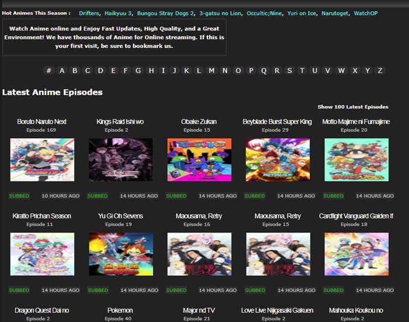
Task: Open the Drifters hot anime link
Action: point(89,13)
